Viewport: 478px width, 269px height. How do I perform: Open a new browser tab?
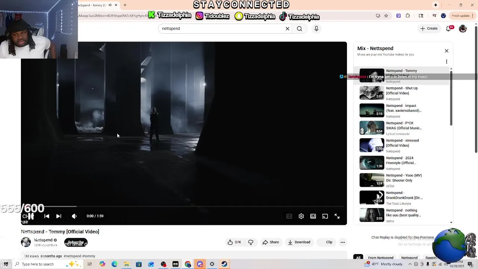click(125, 5)
